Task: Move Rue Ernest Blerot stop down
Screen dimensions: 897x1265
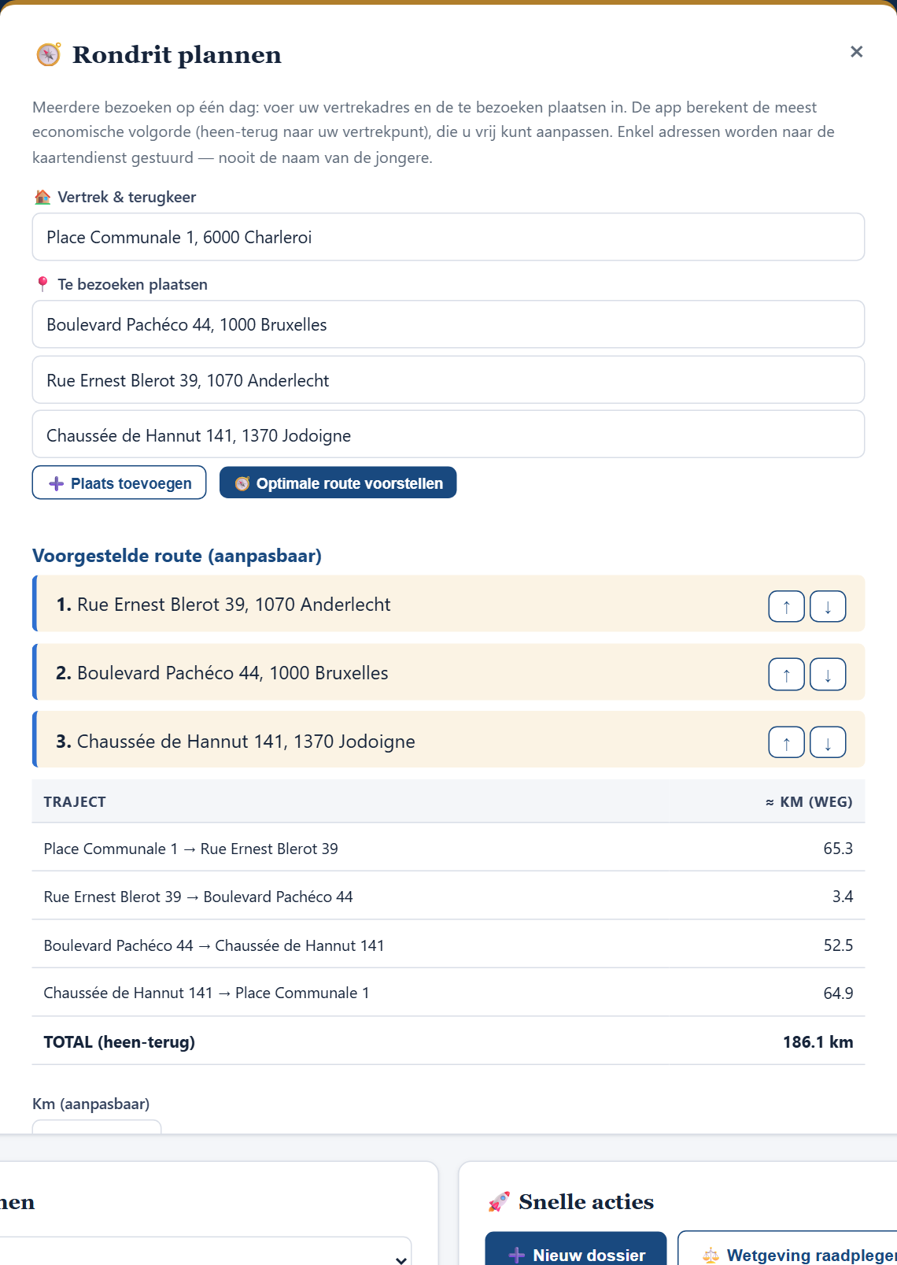Action: (828, 606)
